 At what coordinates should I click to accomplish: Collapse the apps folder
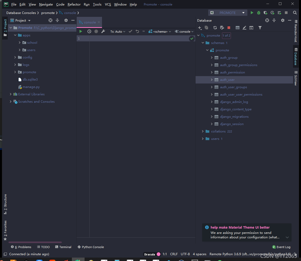click(15, 35)
